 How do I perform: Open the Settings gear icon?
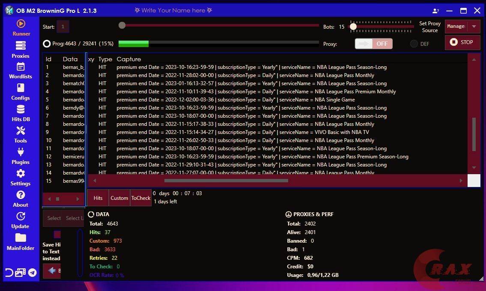click(x=21, y=174)
